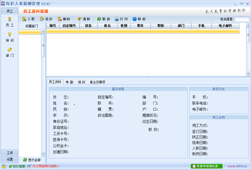
Task: Click the AXA app icon in title bar
Action: pos(3,4)
